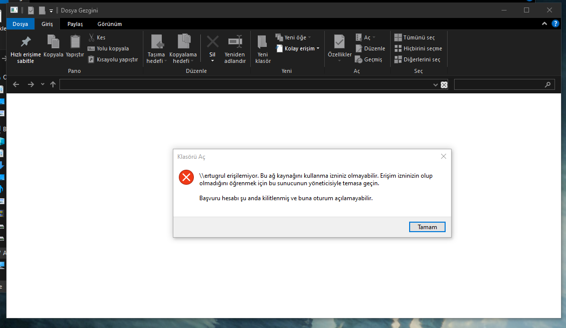The height and width of the screenshot is (328, 566).
Task: Click the Kopyala icon in Pano group
Action: click(53, 41)
